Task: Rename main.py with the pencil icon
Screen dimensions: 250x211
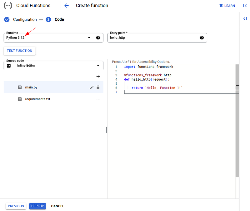Action: click(92, 88)
